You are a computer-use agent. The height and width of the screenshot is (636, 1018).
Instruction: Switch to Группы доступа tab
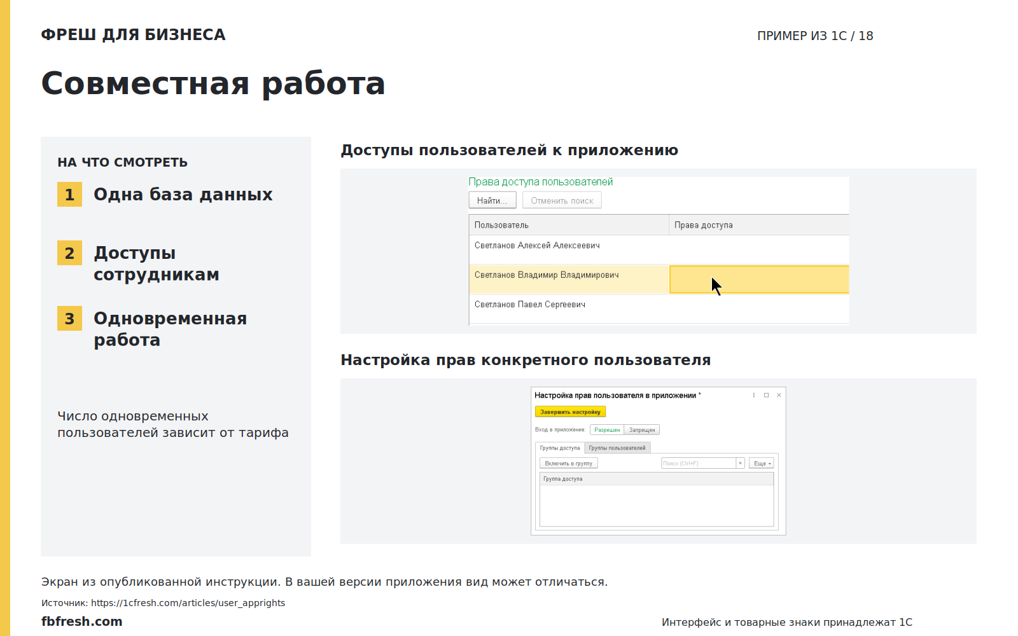pyautogui.click(x=560, y=448)
